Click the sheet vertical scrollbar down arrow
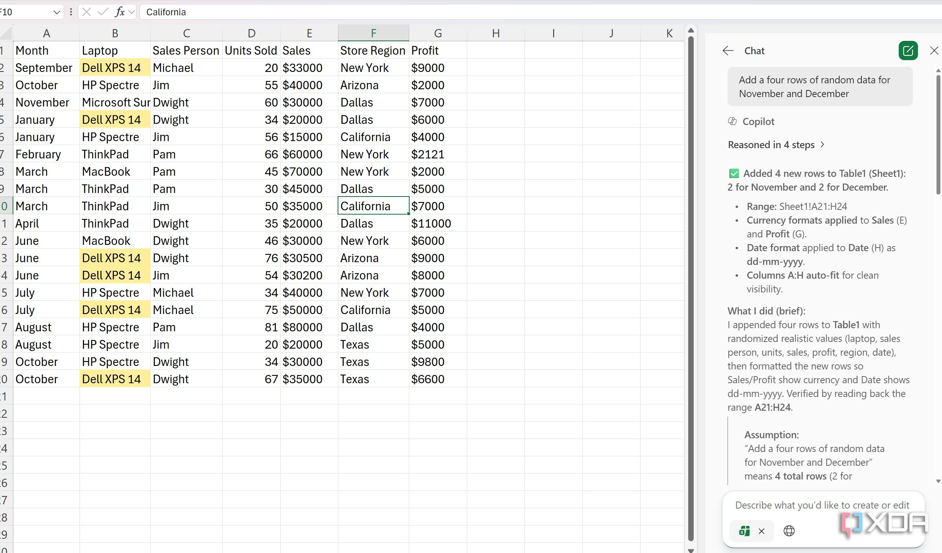The image size is (942, 553). [x=691, y=550]
